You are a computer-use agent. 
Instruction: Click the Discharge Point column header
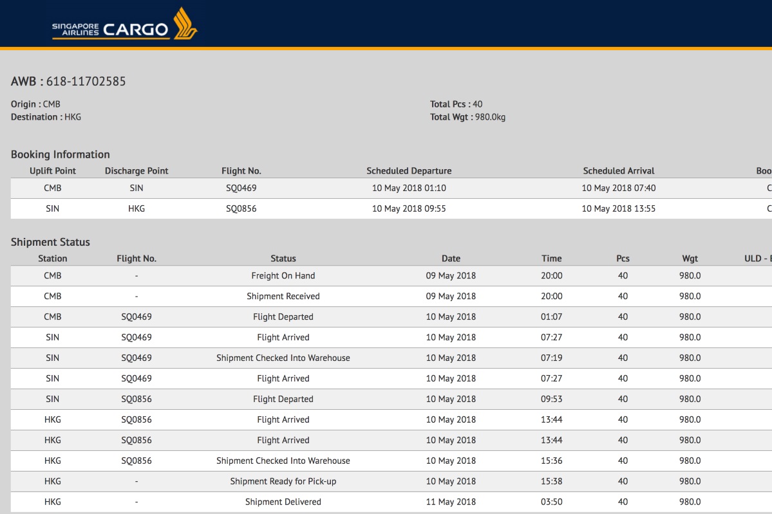pos(137,171)
